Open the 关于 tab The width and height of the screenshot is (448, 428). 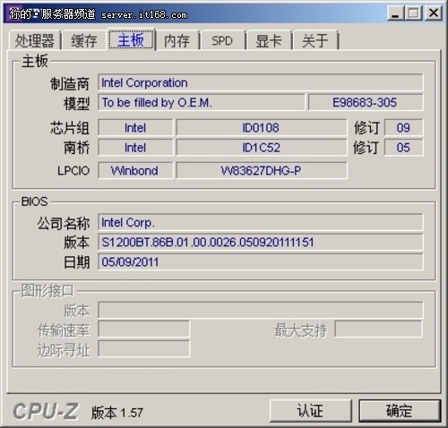[315, 40]
